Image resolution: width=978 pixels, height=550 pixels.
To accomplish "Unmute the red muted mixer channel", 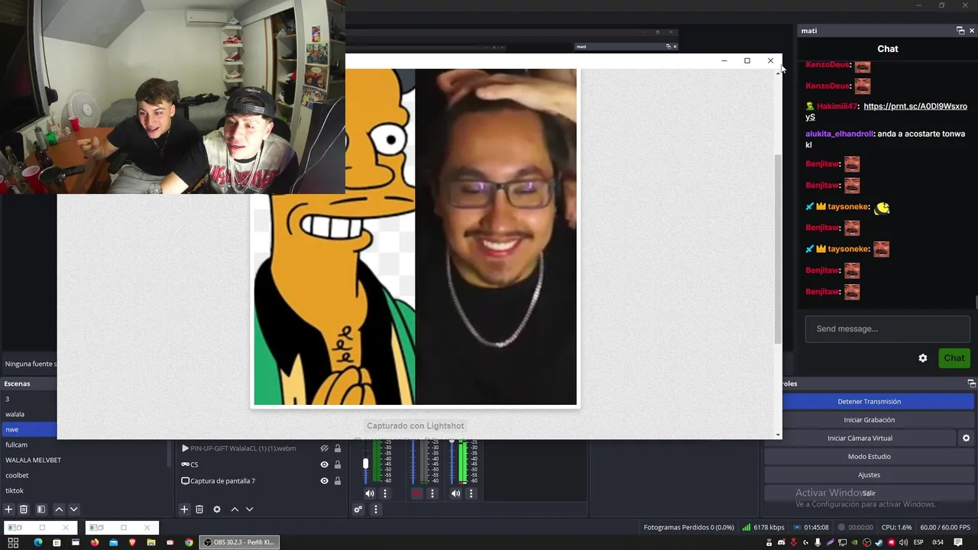I will point(417,493).
